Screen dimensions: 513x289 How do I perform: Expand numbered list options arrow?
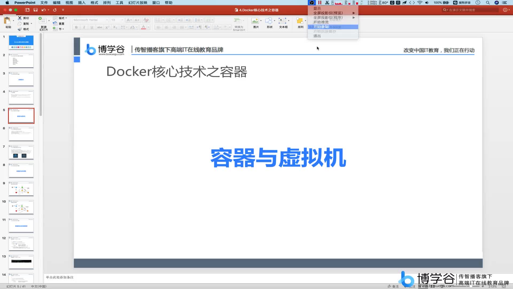174,20
